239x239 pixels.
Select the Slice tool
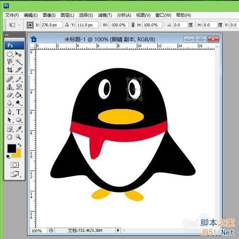(x=19, y=70)
